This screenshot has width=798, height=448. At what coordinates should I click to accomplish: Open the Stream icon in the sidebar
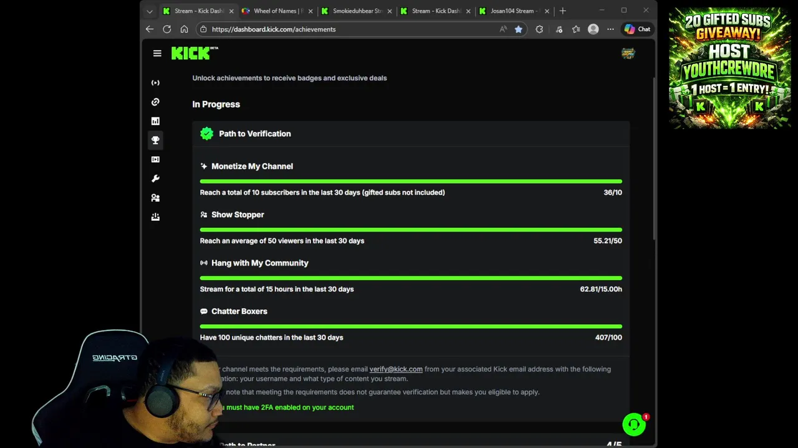tap(155, 83)
